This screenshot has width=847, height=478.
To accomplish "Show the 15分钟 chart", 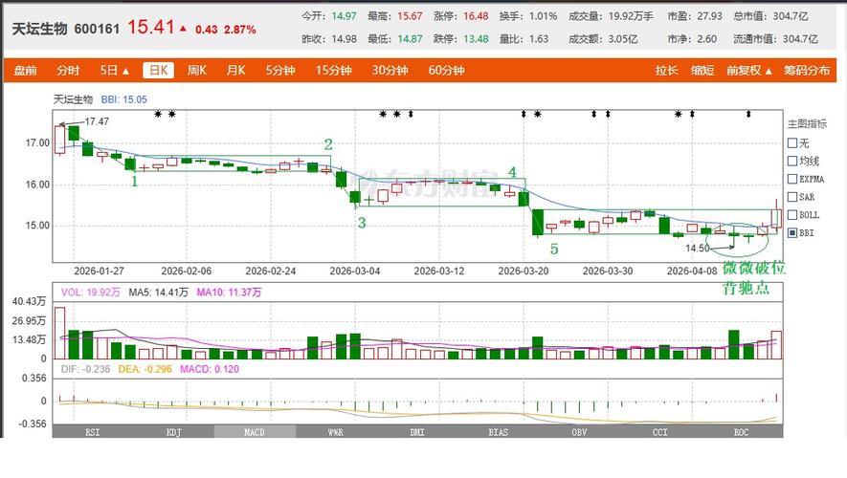I will [333, 71].
